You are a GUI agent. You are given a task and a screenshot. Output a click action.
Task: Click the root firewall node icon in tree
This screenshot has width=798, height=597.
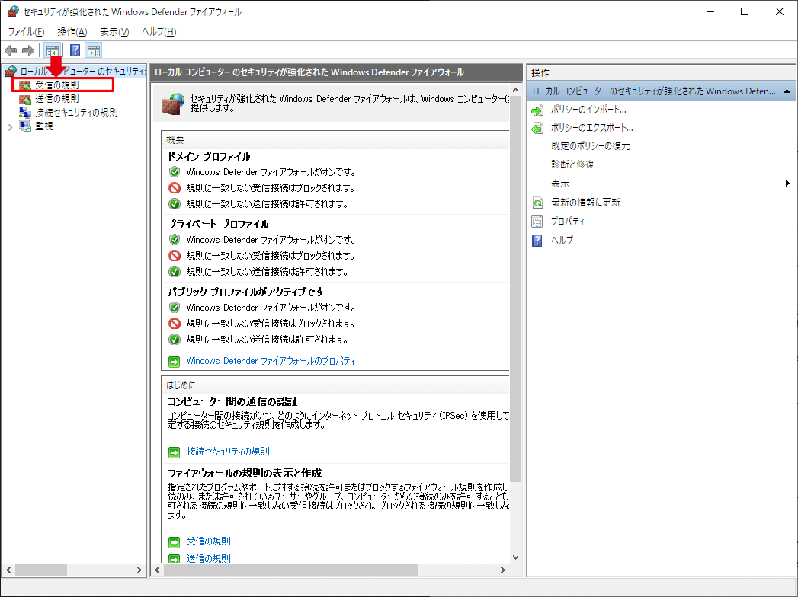pyautogui.click(x=11, y=71)
